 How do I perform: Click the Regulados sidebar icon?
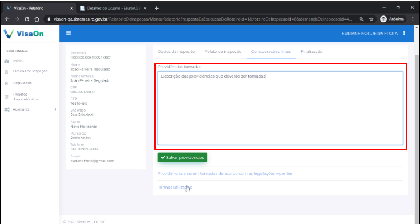[x=7, y=83]
